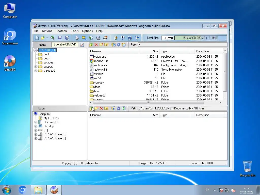Select My ISO Files in Local tree
The height and width of the screenshot is (195, 260).
pos(51,118)
